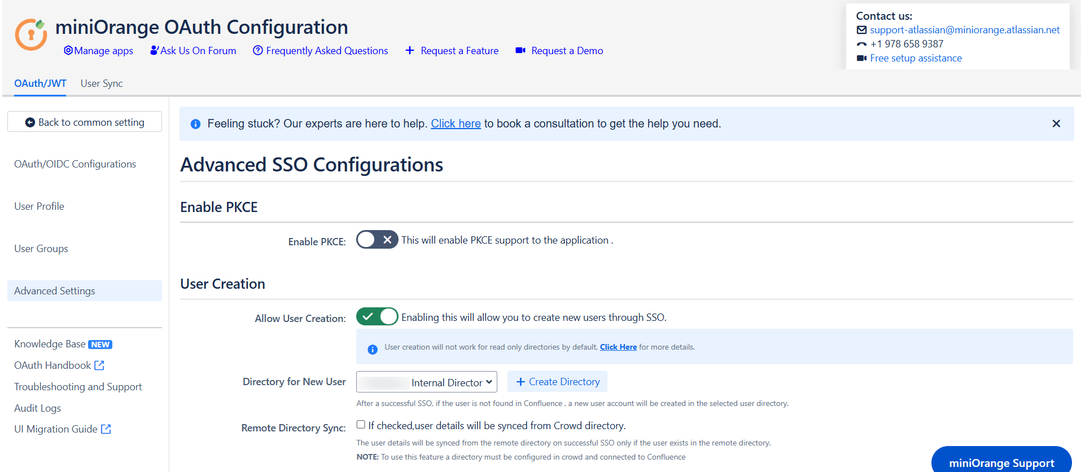Click the miniOrange logo icon

(x=31, y=35)
